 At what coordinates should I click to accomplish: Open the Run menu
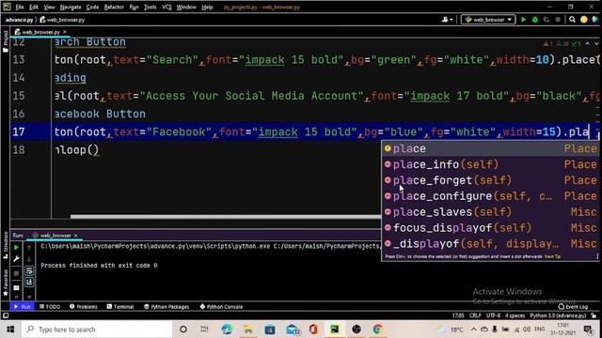[x=134, y=7]
